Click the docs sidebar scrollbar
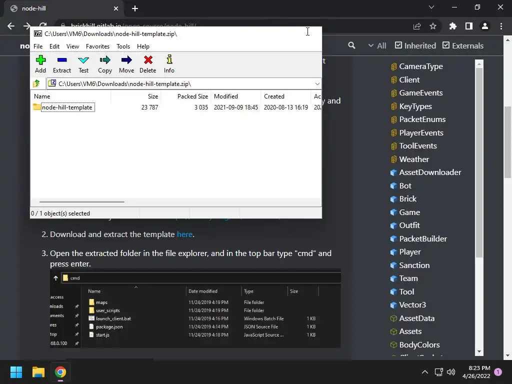This screenshot has width=512, height=384. (479, 162)
